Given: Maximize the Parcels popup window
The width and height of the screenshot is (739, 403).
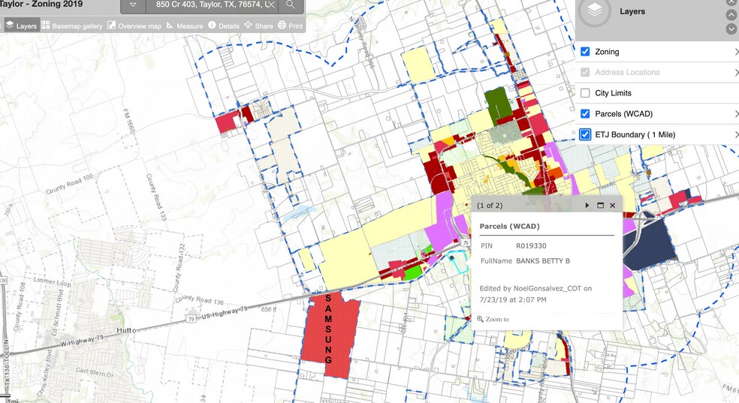Looking at the screenshot, I should tap(600, 205).
